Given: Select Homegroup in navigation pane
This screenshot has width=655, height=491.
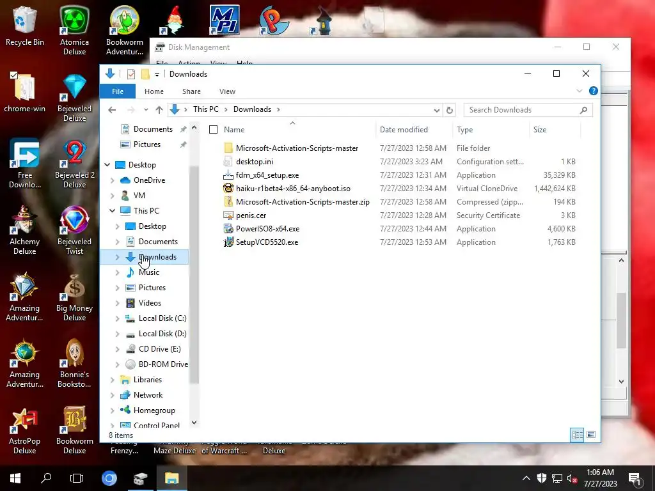Looking at the screenshot, I should [x=154, y=410].
